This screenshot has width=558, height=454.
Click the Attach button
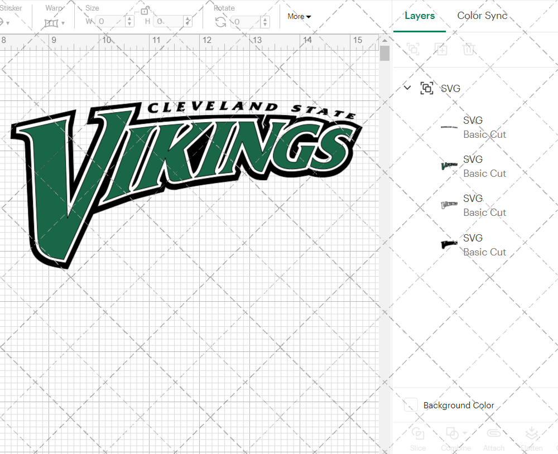494,439
